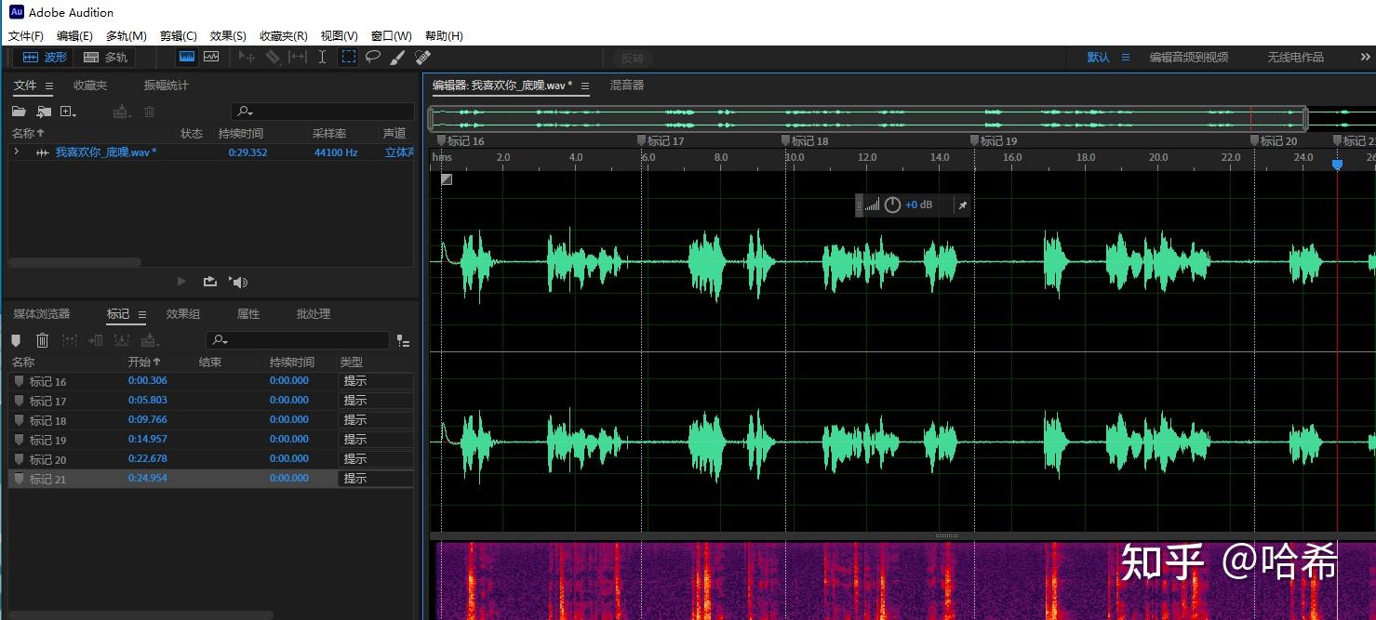This screenshot has height=620, width=1376.
Task: Open the 默认 workspace menu
Action: [x=1125, y=58]
